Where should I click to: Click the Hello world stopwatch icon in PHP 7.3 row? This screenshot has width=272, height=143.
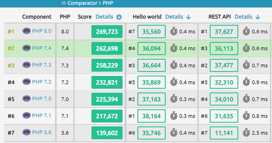pyautogui.click(x=174, y=65)
